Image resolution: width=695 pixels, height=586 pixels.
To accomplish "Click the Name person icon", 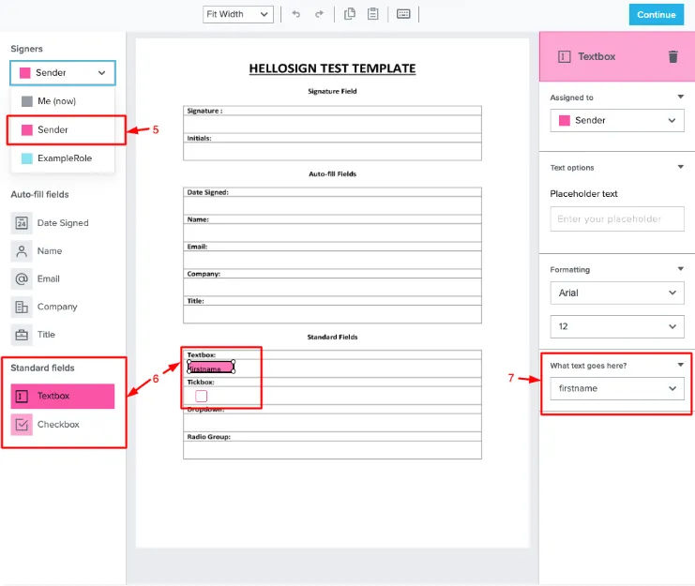I will click(22, 250).
